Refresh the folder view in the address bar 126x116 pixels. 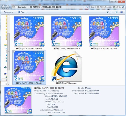tap(87, 7)
